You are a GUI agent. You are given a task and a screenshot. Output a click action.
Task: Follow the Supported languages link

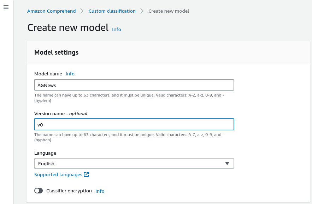click(x=58, y=174)
